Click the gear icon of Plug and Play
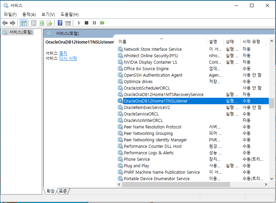The image size is (276, 203). tap(120, 166)
